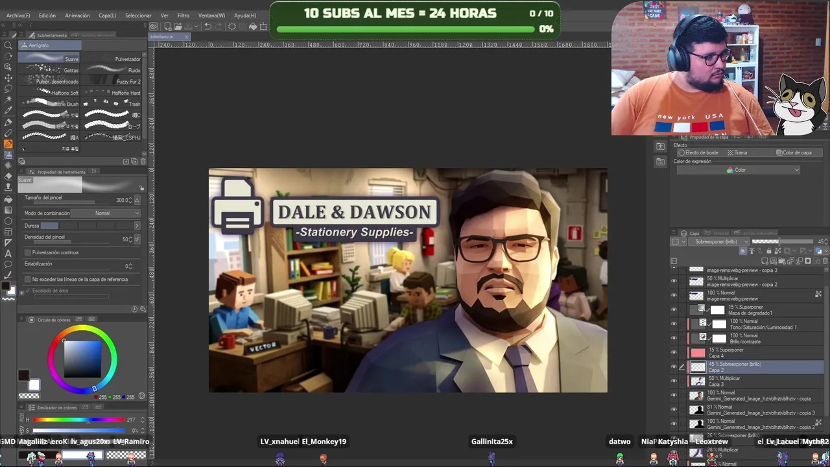Adjust the layer opacity stepper at 45

click(826, 242)
